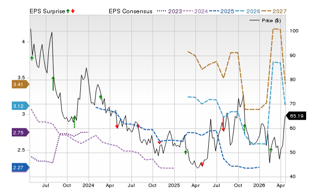
Task: Click the 50 price axis label
Action: (293, 153)
